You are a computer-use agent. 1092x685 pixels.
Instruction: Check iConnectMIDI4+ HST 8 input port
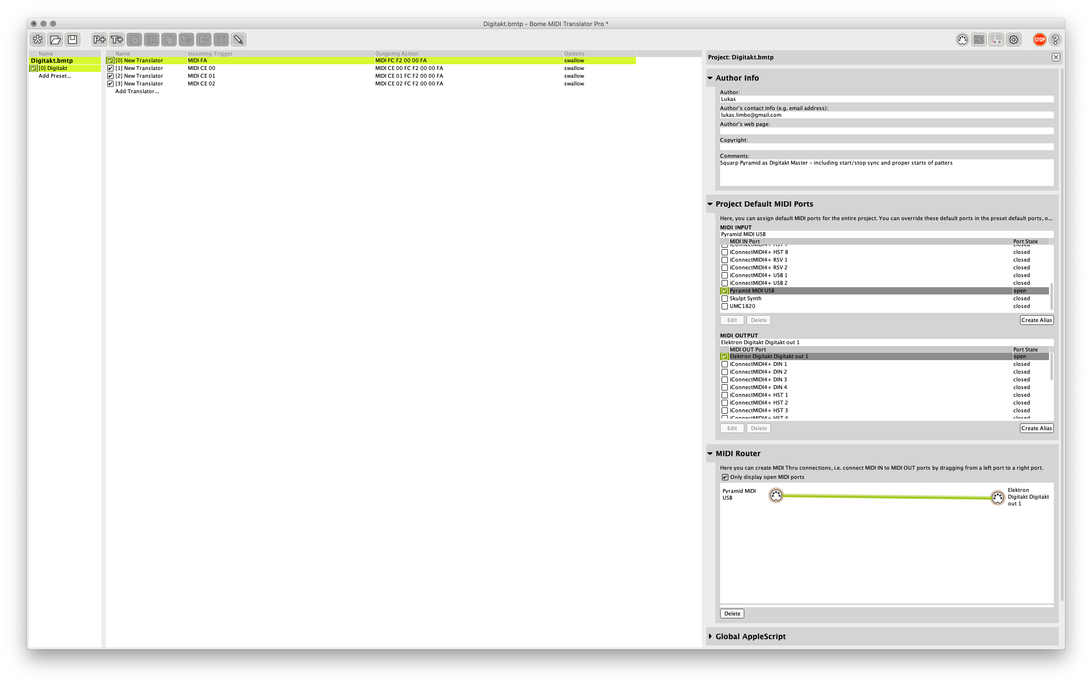point(724,252)
